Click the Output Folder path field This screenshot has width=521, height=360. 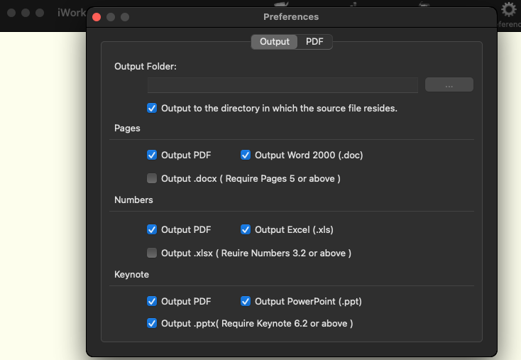[283, 85]
